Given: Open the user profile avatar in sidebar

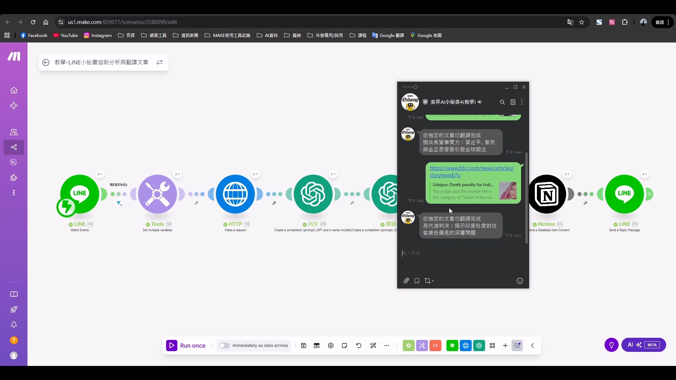Looking at the screenshot, I should (x=14, y=356).
